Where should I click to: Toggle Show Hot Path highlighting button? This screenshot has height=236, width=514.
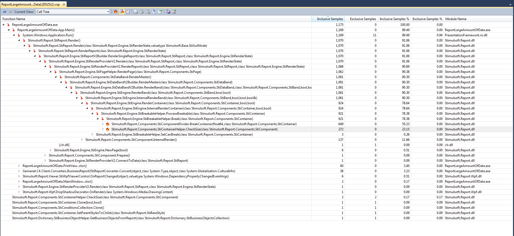coord(122,12)
